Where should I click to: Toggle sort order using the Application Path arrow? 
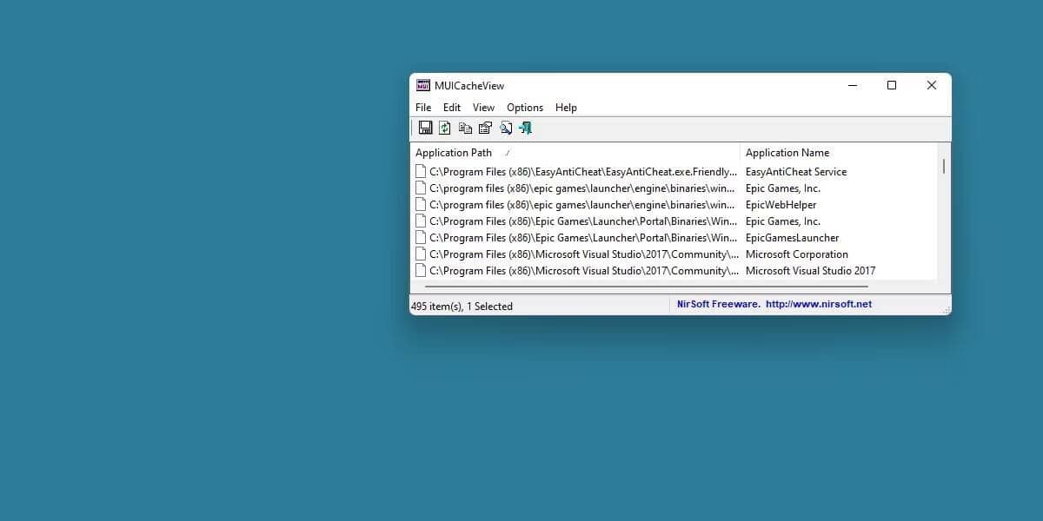[x=508, y=152]
